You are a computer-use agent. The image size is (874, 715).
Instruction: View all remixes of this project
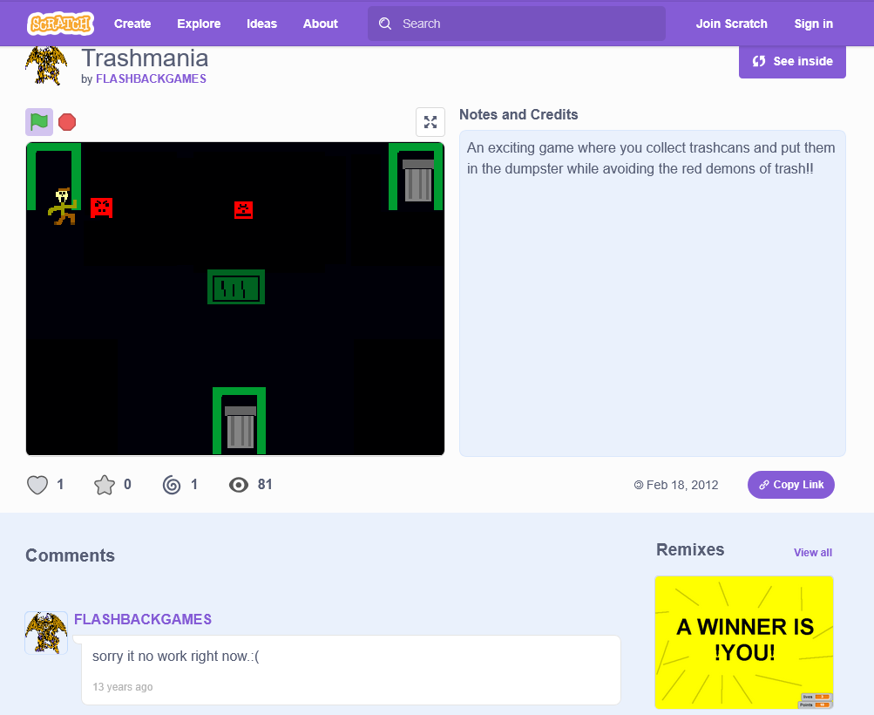813,552
